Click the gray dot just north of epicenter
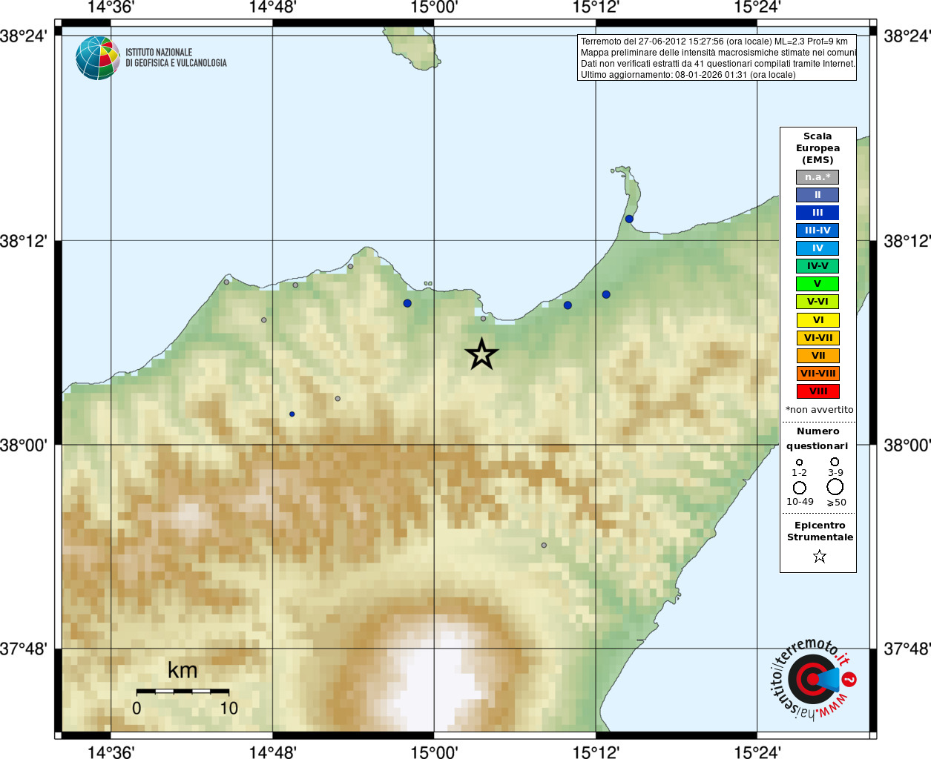This screenshot has height=759, width=931. click(x=483, y=319)
